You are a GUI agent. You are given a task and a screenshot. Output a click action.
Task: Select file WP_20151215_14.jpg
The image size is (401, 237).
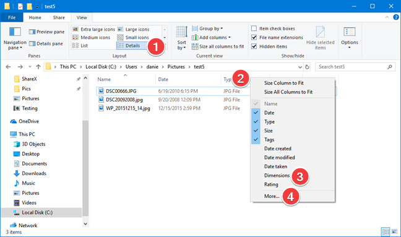click(128, 108)
